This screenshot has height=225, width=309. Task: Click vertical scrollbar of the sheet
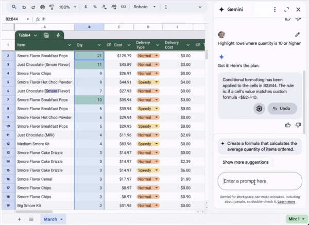207,56
